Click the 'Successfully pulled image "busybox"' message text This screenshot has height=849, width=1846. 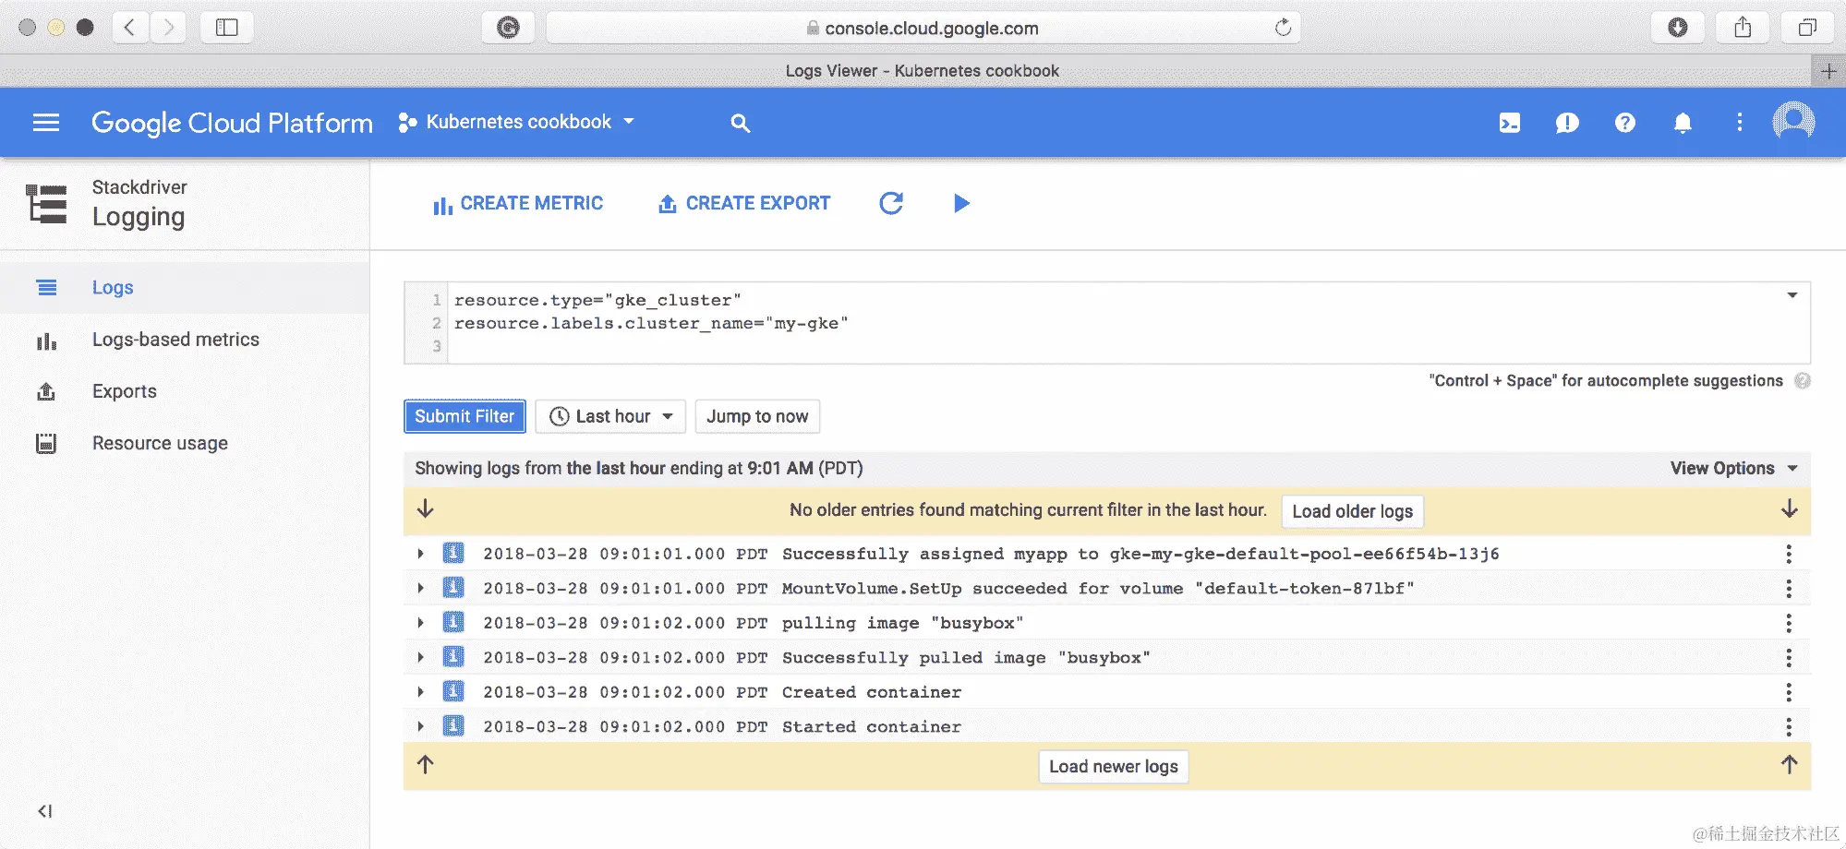pyautogui.click(x=966, y=657)
